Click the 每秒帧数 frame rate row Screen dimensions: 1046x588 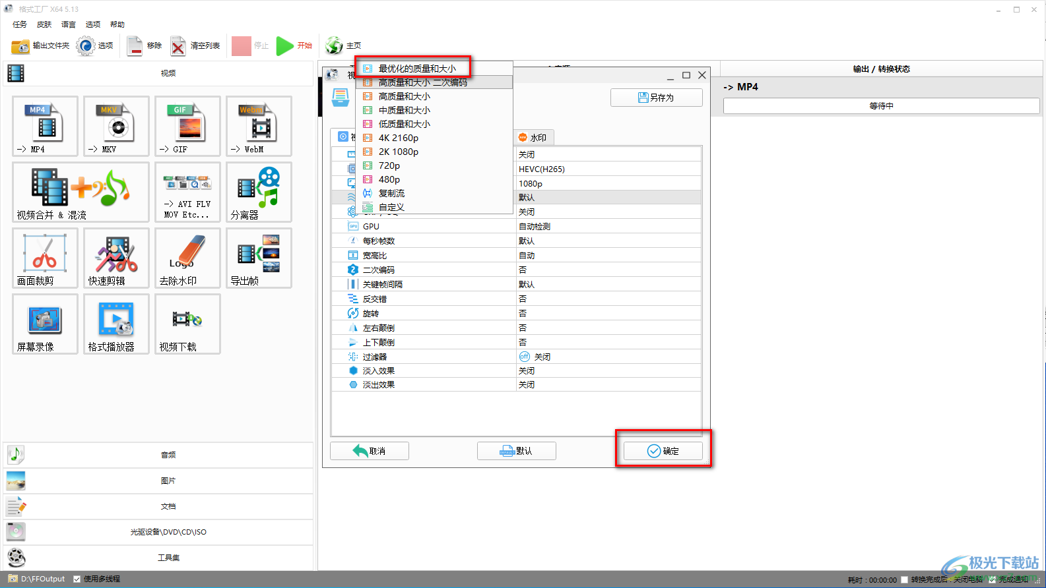[517, 241]
